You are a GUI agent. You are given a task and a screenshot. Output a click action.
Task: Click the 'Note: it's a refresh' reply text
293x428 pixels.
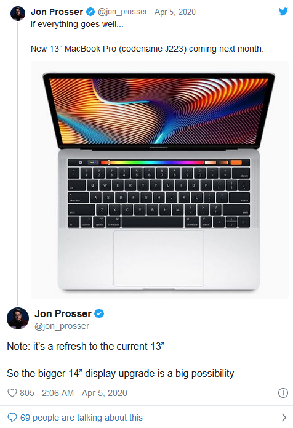(x=86, y=346)
